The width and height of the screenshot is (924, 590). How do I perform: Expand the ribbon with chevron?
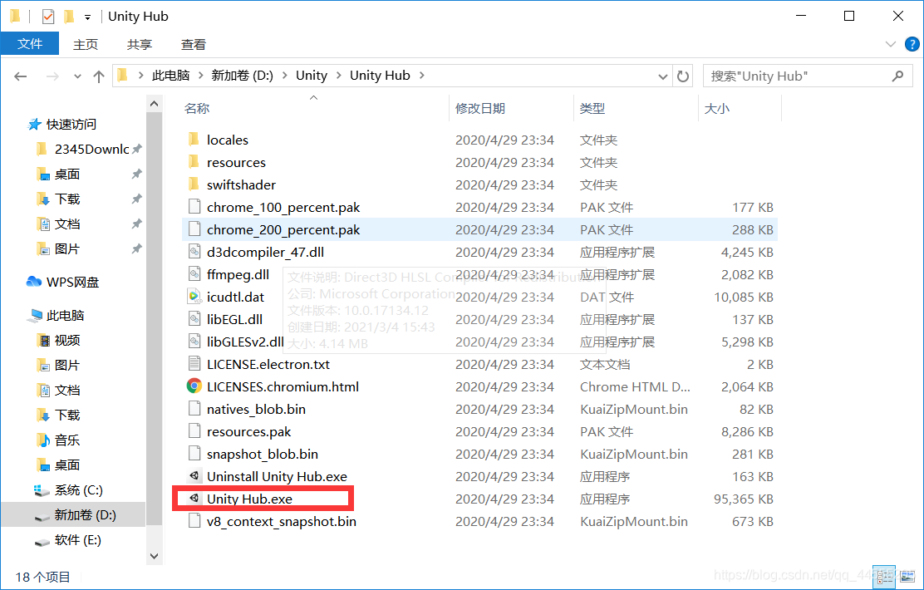click(x=891, y=44)
